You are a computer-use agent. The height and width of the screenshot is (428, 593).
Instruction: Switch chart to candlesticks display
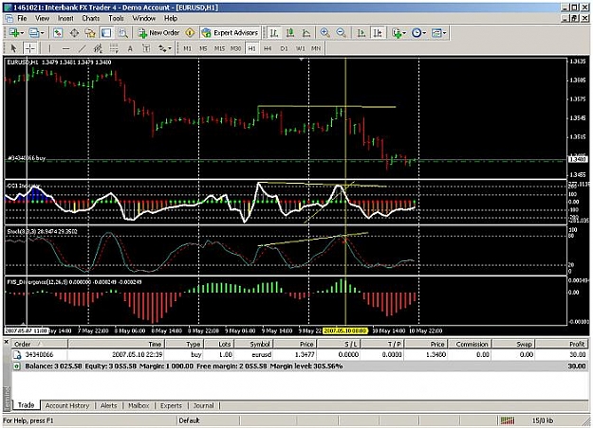290,33
